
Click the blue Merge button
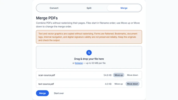tap(42, 93)
